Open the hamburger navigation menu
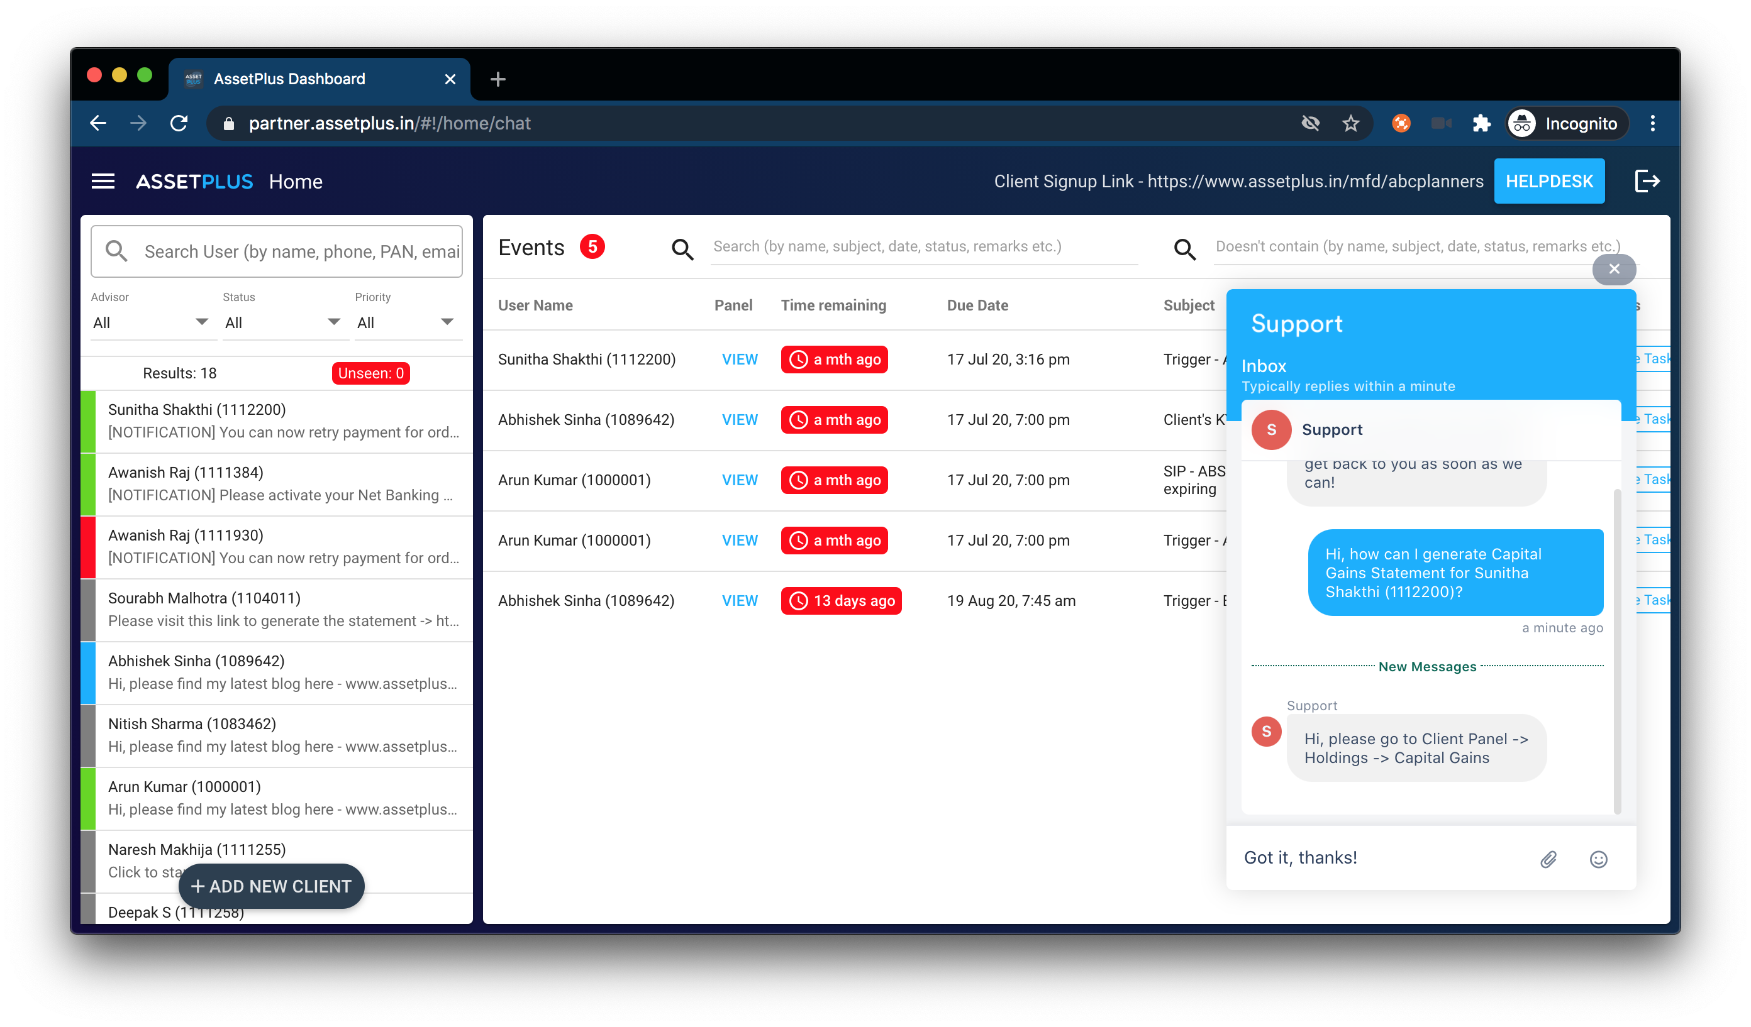Viewport: 1751px width, 1027px height. pyautogui.click(x=103, y=181)
